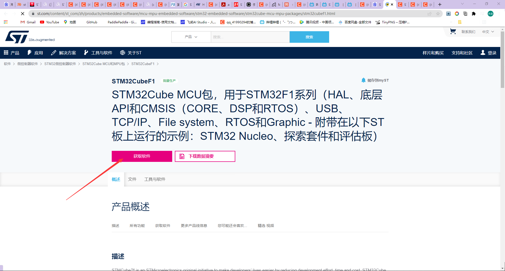This screenshot has width=505, height=271.
Task: Open the Chrome extensions puzzle icon
Action: [x=474, y=14]
